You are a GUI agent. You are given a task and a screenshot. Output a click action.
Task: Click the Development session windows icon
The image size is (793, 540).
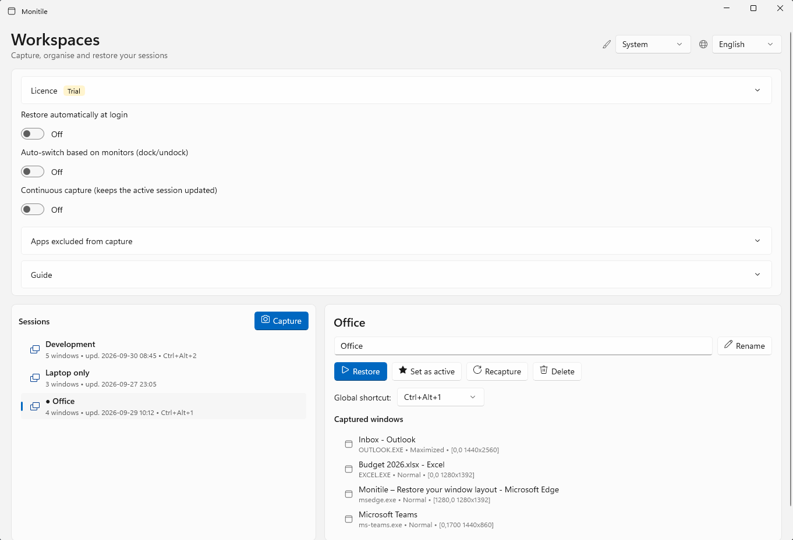point(35,349)
